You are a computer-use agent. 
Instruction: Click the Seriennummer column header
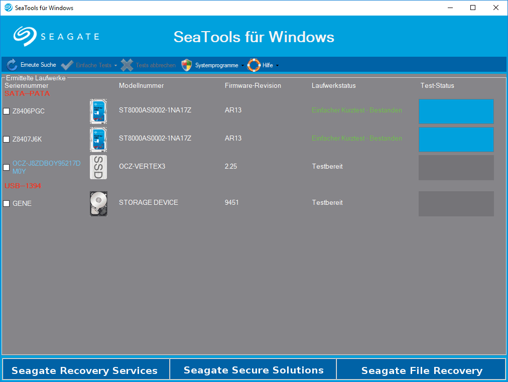point(26,85)
